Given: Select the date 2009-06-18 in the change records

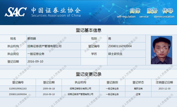Looking at the screenshot, I should (x=49, y=88).
